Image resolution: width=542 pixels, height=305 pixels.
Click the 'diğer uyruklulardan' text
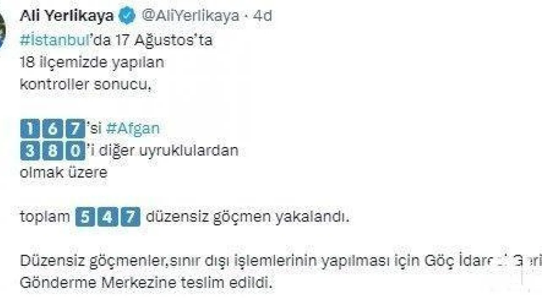point(169,150)
